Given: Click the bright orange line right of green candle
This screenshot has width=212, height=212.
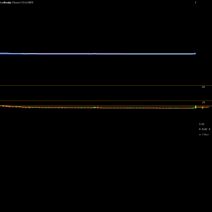Looking at the screenshot, I should point(203,107).
